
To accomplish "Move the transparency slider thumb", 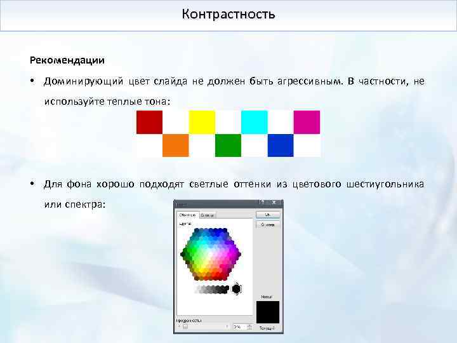I will tap(185, 326).
